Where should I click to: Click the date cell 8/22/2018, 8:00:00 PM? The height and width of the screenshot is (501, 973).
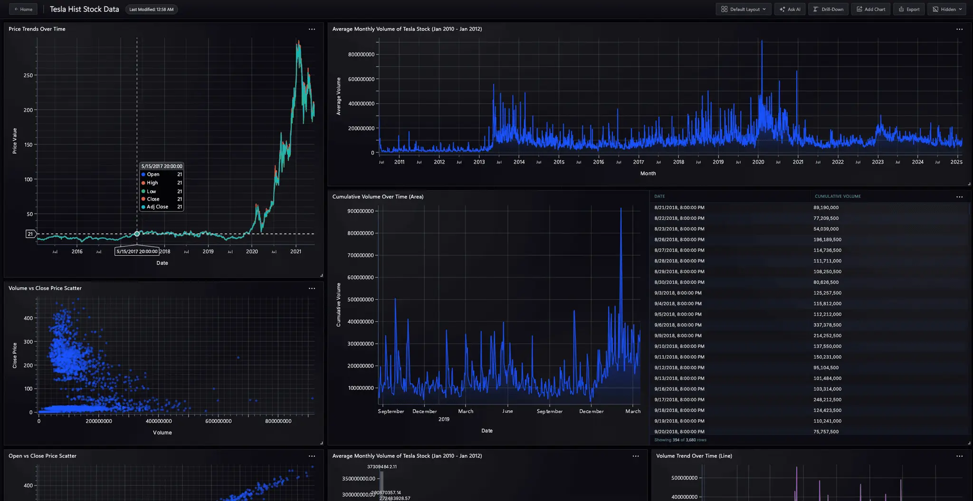[x=679, y=218]
